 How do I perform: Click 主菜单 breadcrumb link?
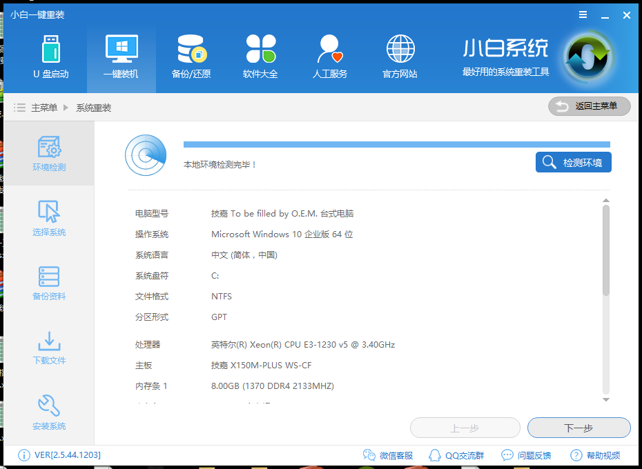point(44,108)
